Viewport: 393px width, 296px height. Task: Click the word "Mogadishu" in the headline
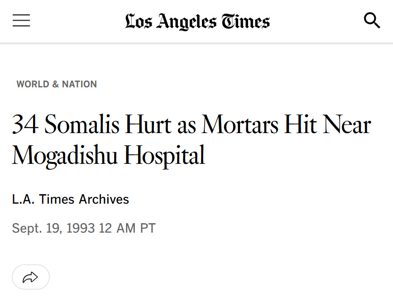(x=65, y=156)
